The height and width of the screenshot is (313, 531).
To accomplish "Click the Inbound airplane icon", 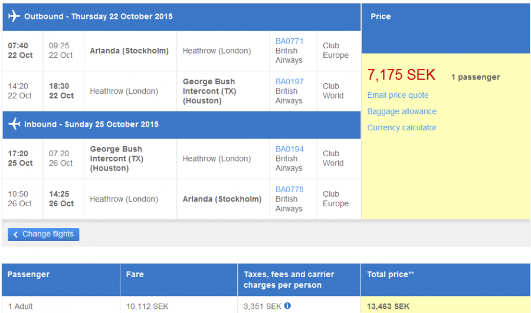I will tap(14, 124).
